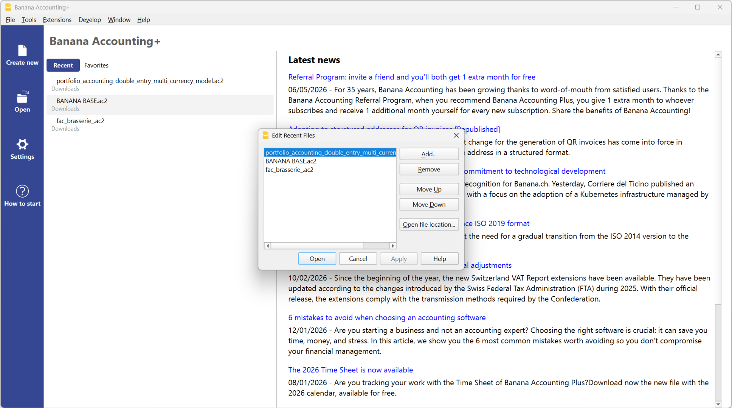The height and width of the screenshot is (408, 732).
Task: Click the right arrow of dialog scrollbar
Action: point(393,246)
